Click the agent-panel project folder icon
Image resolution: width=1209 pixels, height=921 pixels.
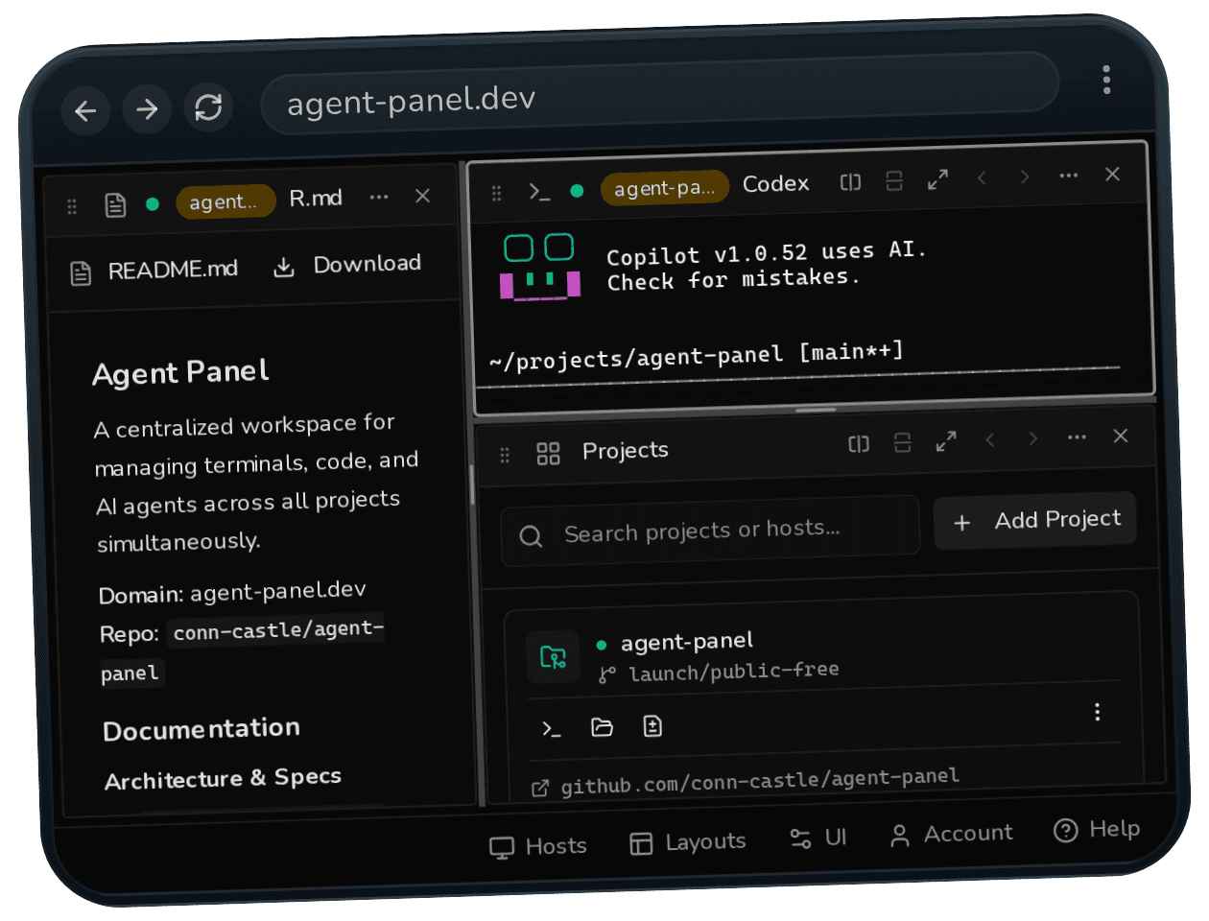click(554, 657)
